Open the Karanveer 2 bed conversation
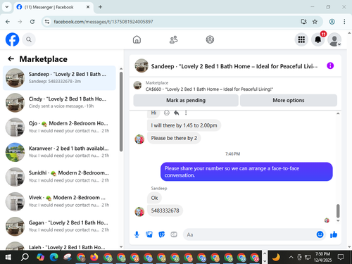352x264 pixels. click(x=59, y=152)
